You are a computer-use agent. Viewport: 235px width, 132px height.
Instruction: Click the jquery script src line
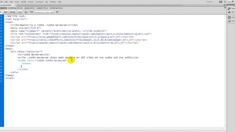click(x=72, y=37)
